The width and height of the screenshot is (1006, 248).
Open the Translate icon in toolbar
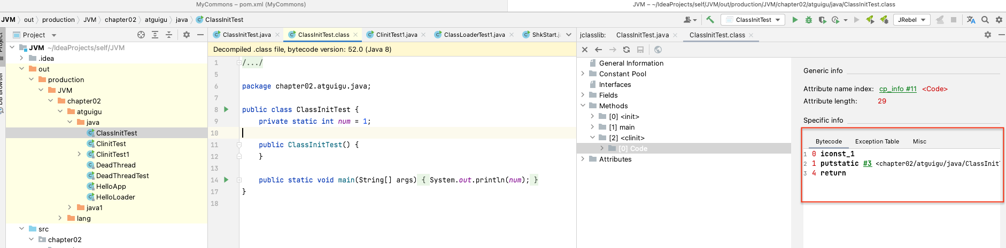click(971, 20)
